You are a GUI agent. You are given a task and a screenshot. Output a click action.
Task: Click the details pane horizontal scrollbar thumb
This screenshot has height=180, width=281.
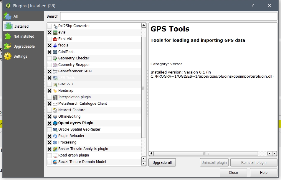(206, 153)
